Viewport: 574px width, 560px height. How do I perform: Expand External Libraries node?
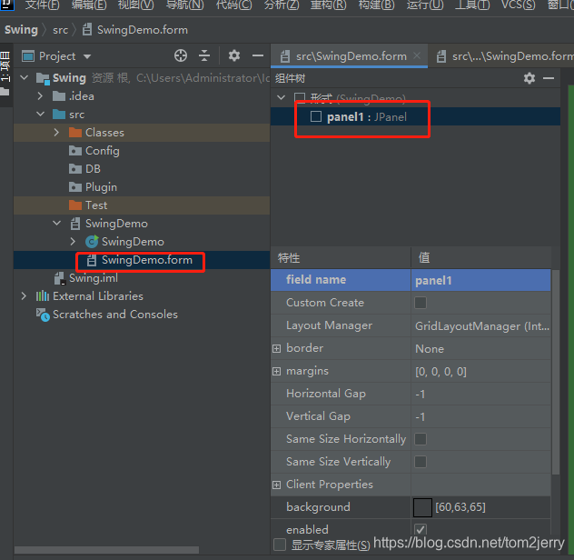25,295
